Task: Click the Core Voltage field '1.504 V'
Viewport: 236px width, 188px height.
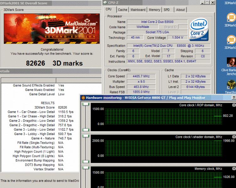Action: 178,37
